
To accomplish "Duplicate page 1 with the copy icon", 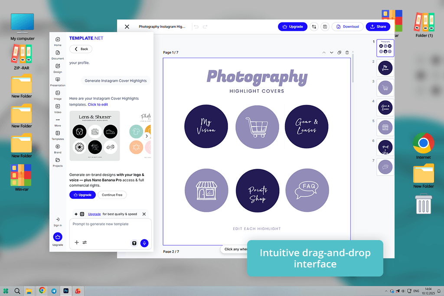I will (x=339, y=52).
